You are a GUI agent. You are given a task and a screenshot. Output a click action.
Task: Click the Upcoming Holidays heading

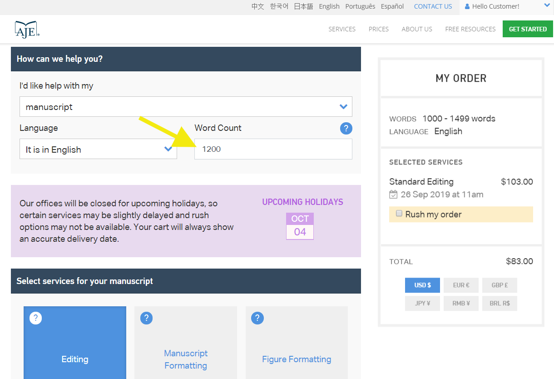point(302,202)
